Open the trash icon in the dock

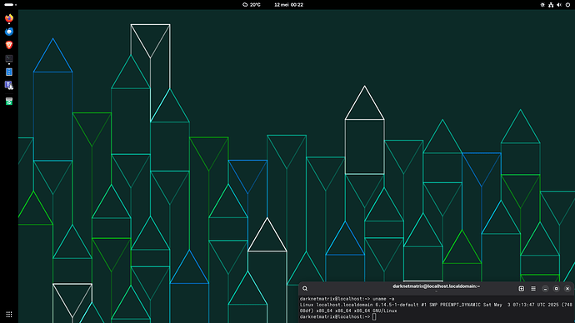[x=9, y=101]
